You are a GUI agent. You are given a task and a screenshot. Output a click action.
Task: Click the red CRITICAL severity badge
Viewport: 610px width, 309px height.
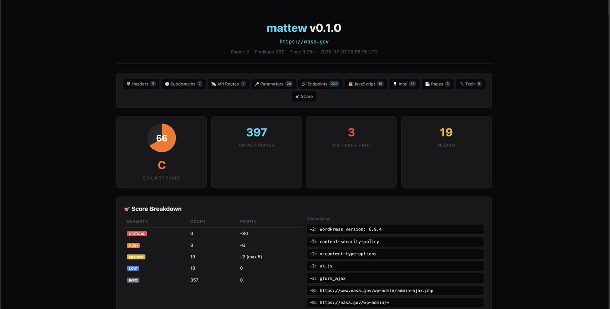click(137, 234)
